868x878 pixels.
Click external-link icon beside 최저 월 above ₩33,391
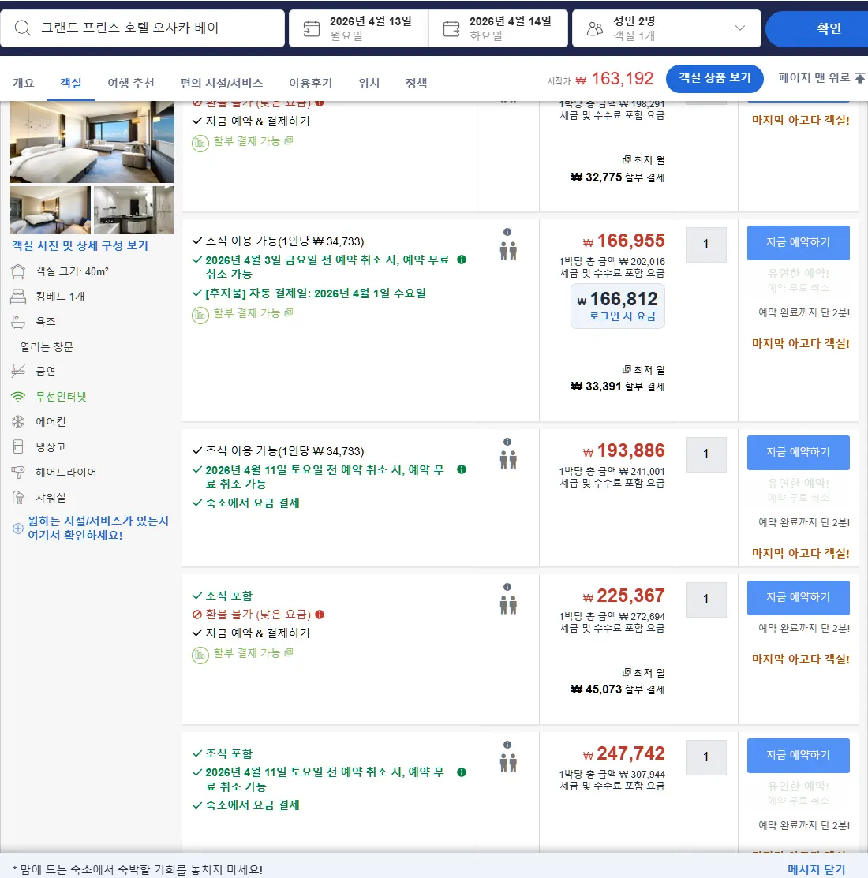click(627, 369)
